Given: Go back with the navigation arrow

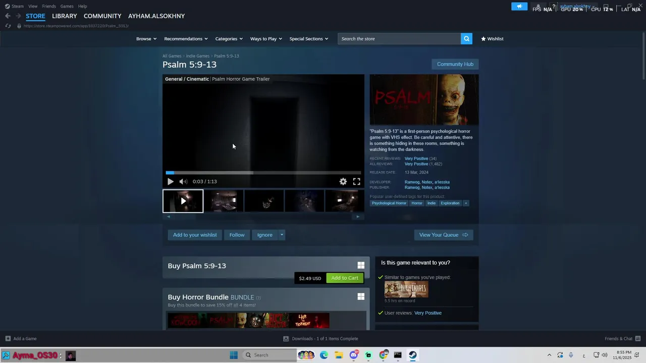Looking at the screenshot, I should coord(8,16).
